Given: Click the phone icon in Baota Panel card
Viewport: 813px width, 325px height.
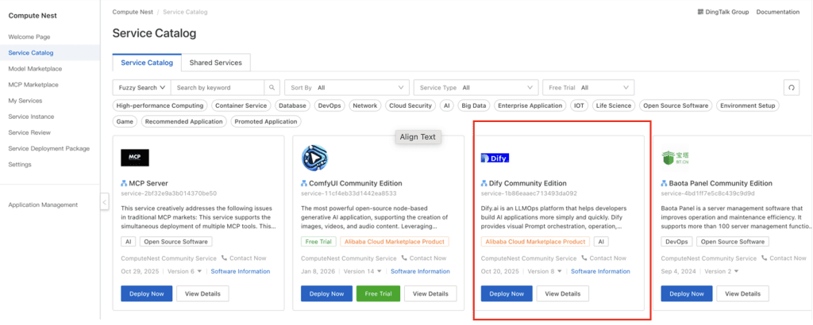Looking at the screenshot, I should point(764,258).
